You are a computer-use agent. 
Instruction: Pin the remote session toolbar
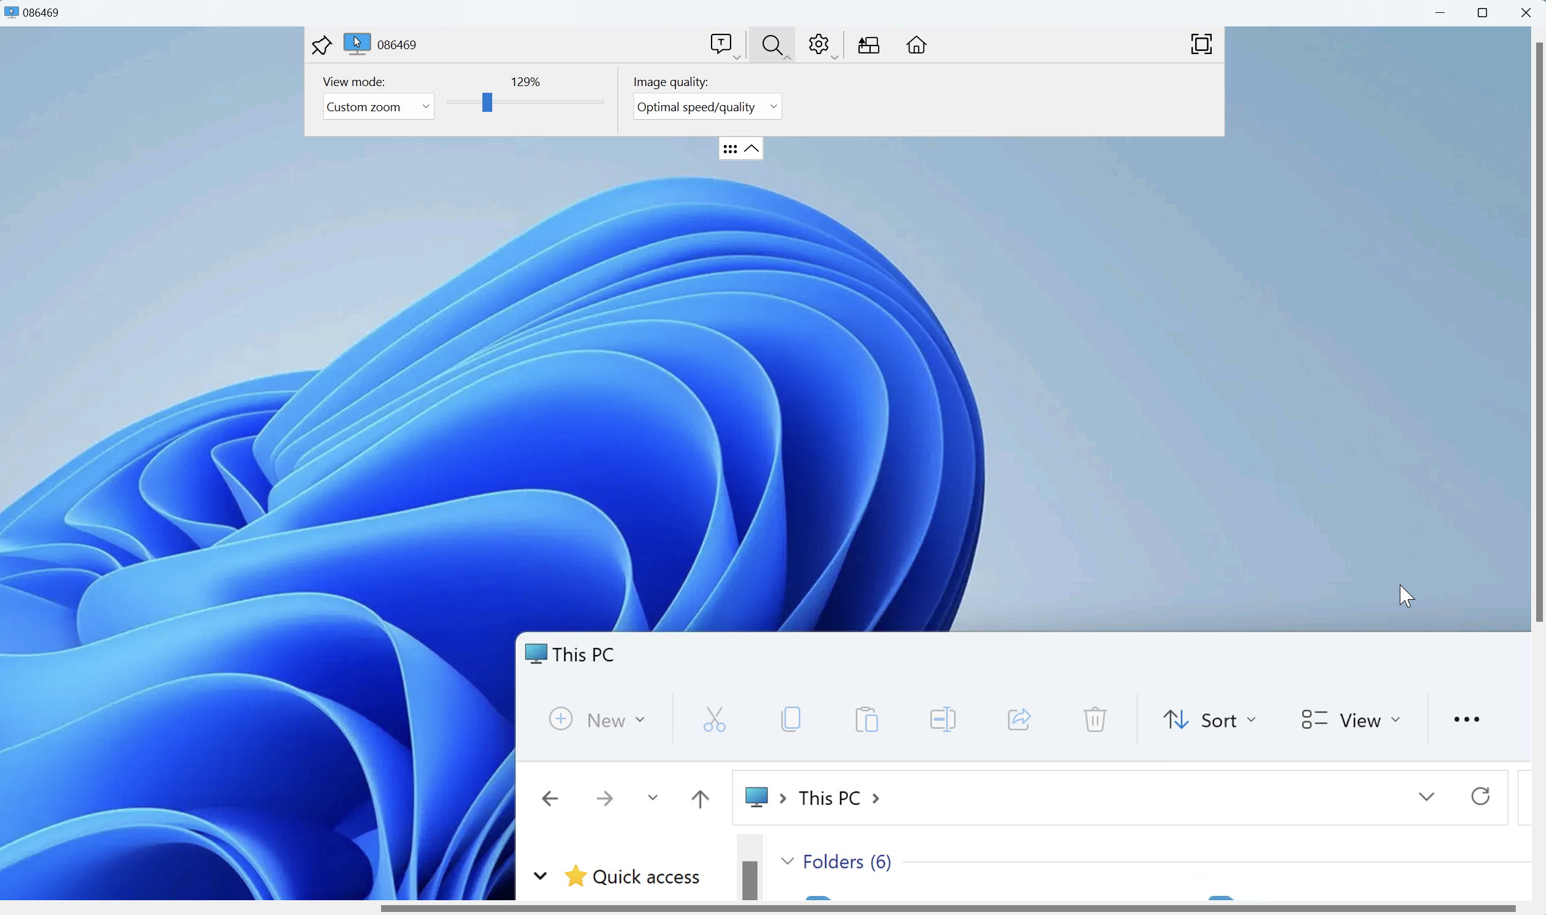tap(321, 45)
